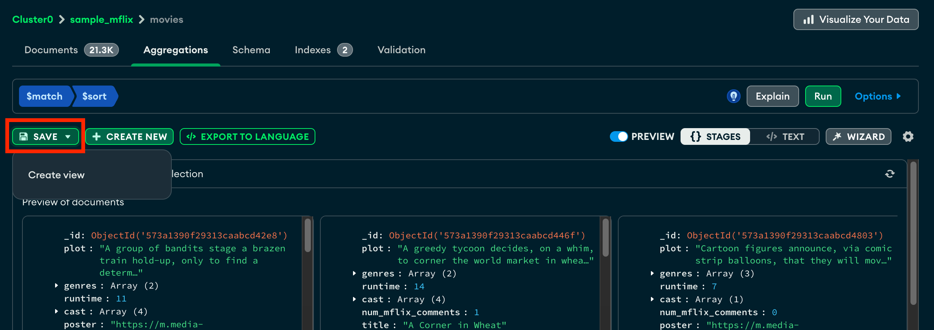
Task: Create a new pipeline
Action: tap(129, 136)
